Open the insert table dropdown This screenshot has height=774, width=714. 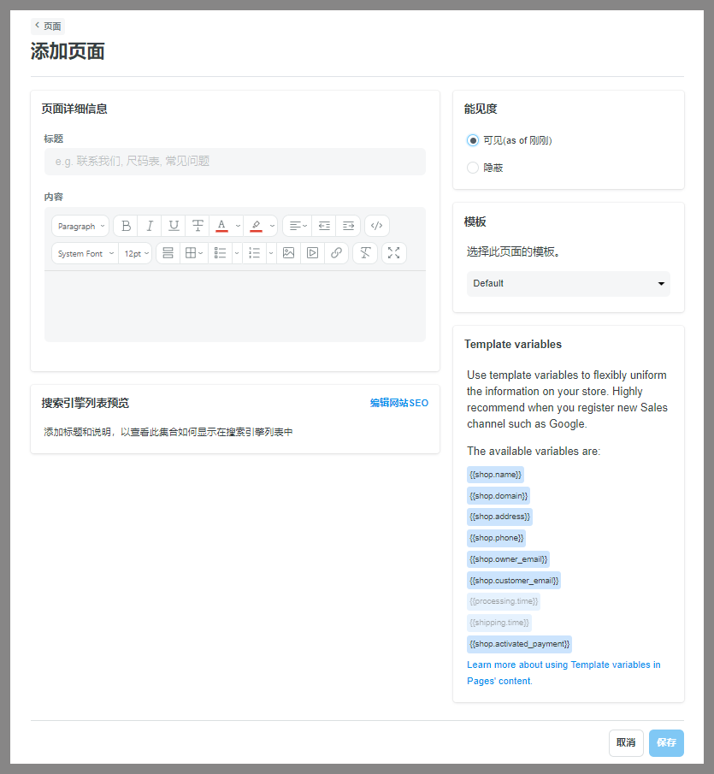[194, 253]
